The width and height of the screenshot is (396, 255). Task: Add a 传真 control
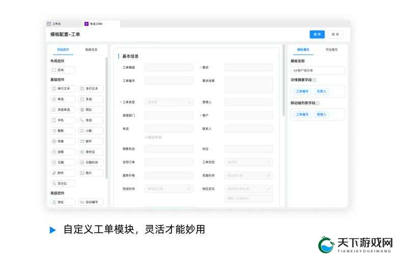(x=63, y=141)
